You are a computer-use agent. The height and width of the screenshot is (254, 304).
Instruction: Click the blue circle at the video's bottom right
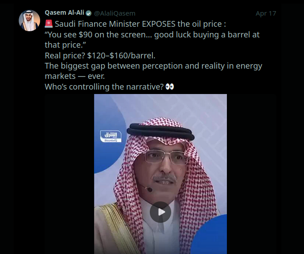point(210,236)
